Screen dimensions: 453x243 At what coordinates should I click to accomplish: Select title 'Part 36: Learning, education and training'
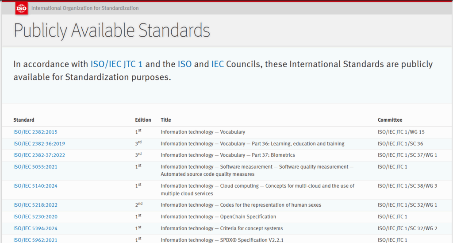(298, 143)
